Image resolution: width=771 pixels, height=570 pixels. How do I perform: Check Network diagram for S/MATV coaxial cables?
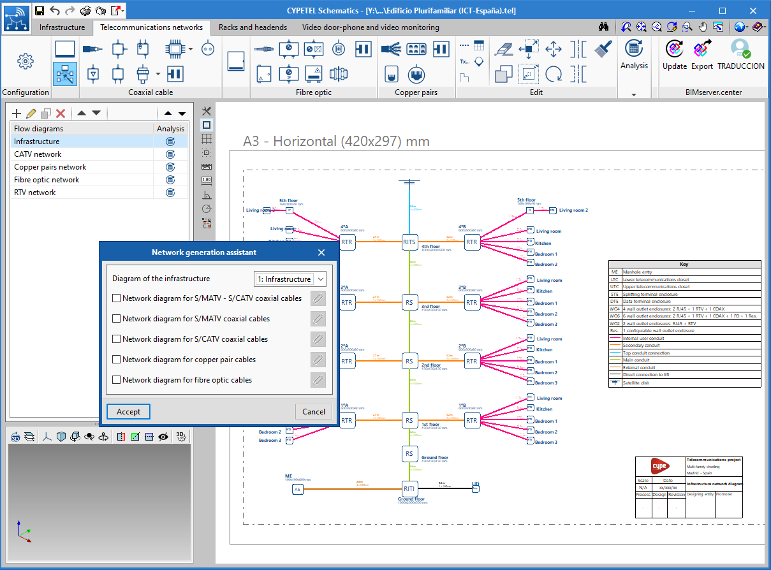[116, 318]
